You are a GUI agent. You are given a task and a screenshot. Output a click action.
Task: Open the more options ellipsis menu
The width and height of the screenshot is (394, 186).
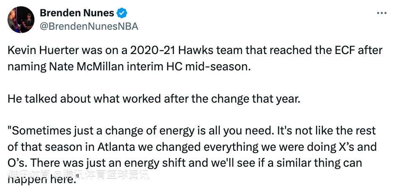381,13
